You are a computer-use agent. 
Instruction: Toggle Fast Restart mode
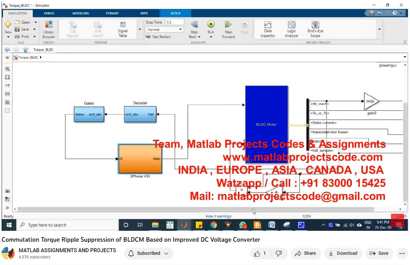pyautogui.click(x=158, y=37)
